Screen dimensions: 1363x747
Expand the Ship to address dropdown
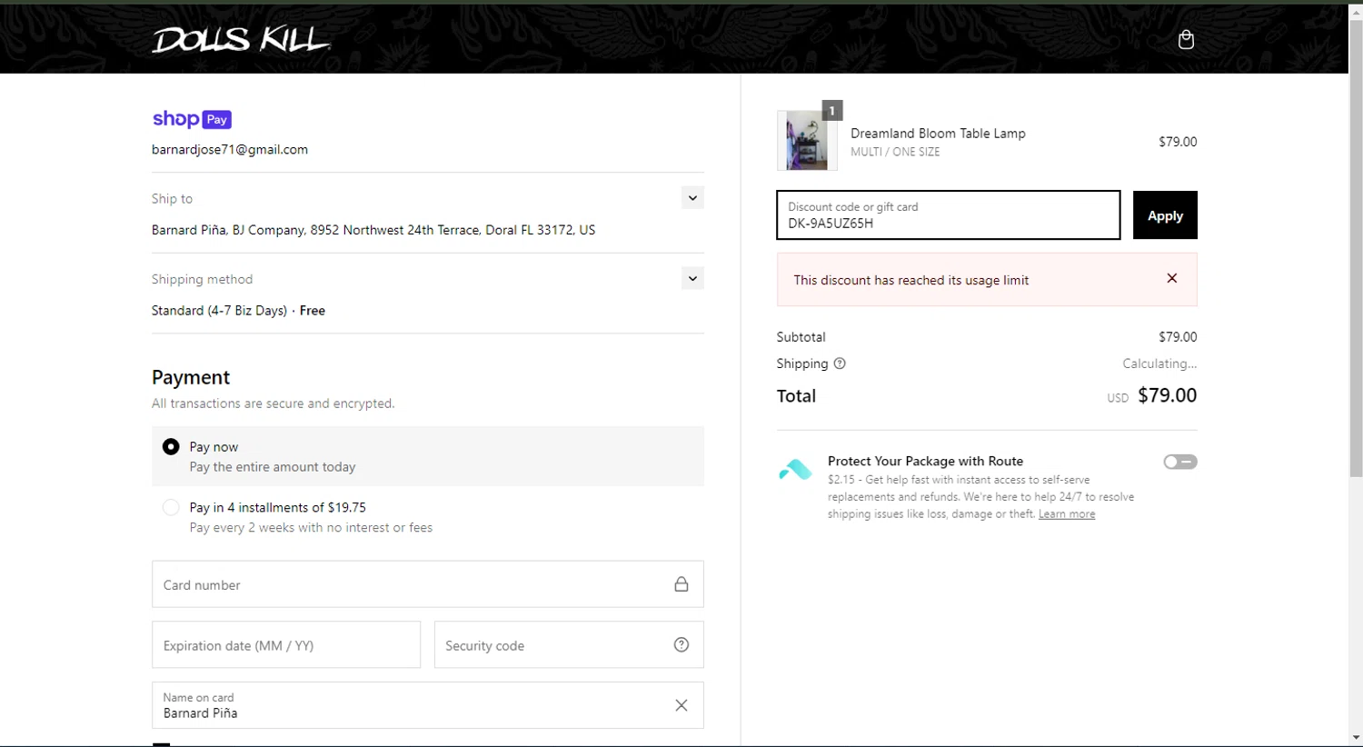click(692, 198)
